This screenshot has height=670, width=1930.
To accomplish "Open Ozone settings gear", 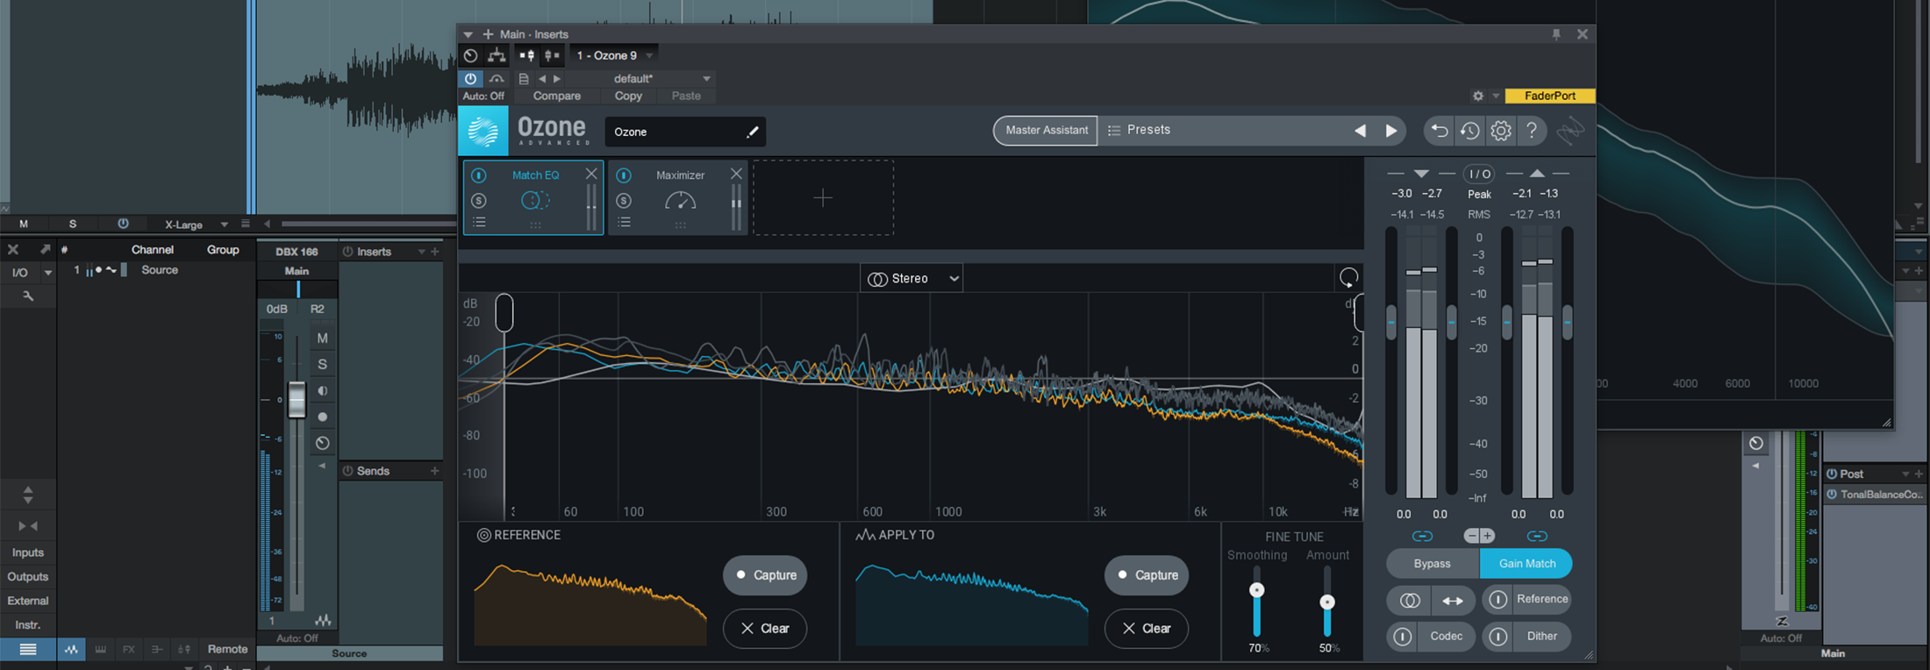I will pos(1501,131).
